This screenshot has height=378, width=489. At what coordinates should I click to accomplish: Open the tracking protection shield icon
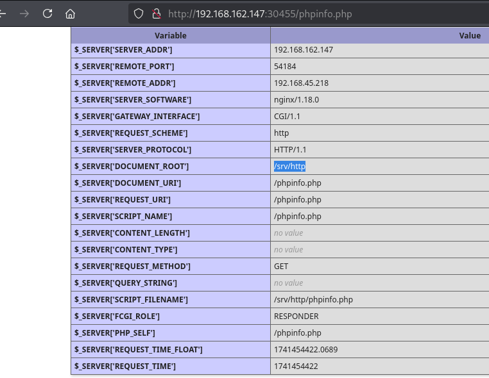[139, 13]
